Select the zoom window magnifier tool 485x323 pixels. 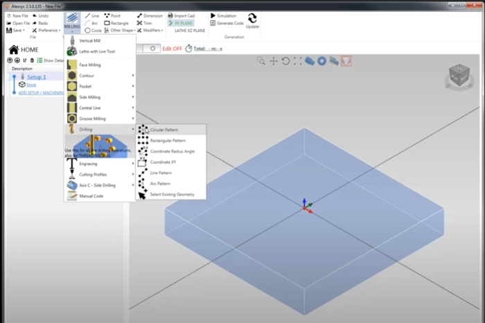coord(261,61)
